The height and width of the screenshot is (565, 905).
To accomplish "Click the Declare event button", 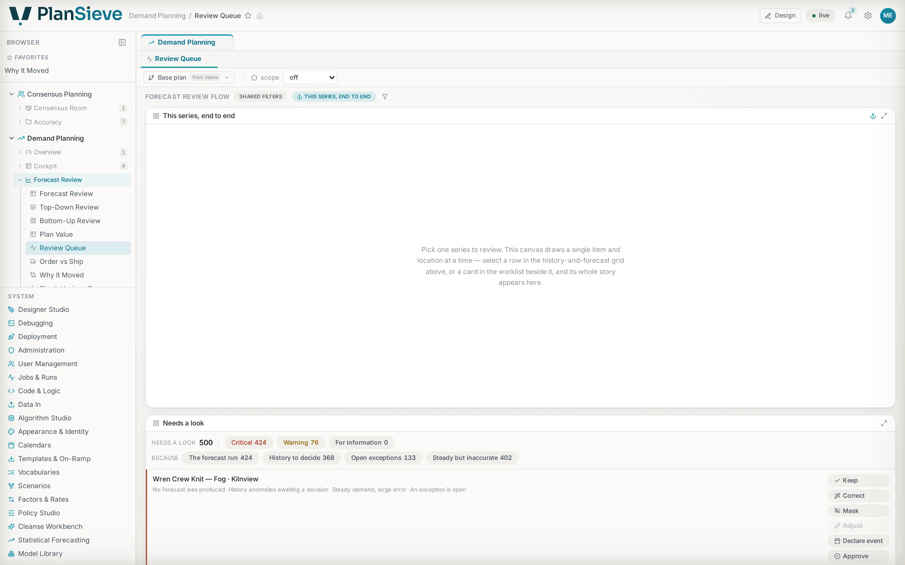I will 858,541.
